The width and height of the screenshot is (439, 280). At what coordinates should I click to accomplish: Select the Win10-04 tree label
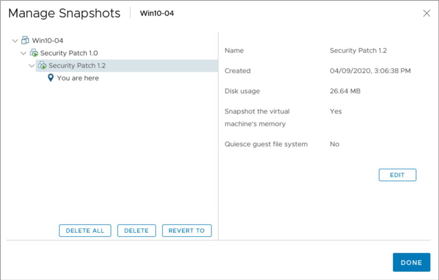pos(48,40)
